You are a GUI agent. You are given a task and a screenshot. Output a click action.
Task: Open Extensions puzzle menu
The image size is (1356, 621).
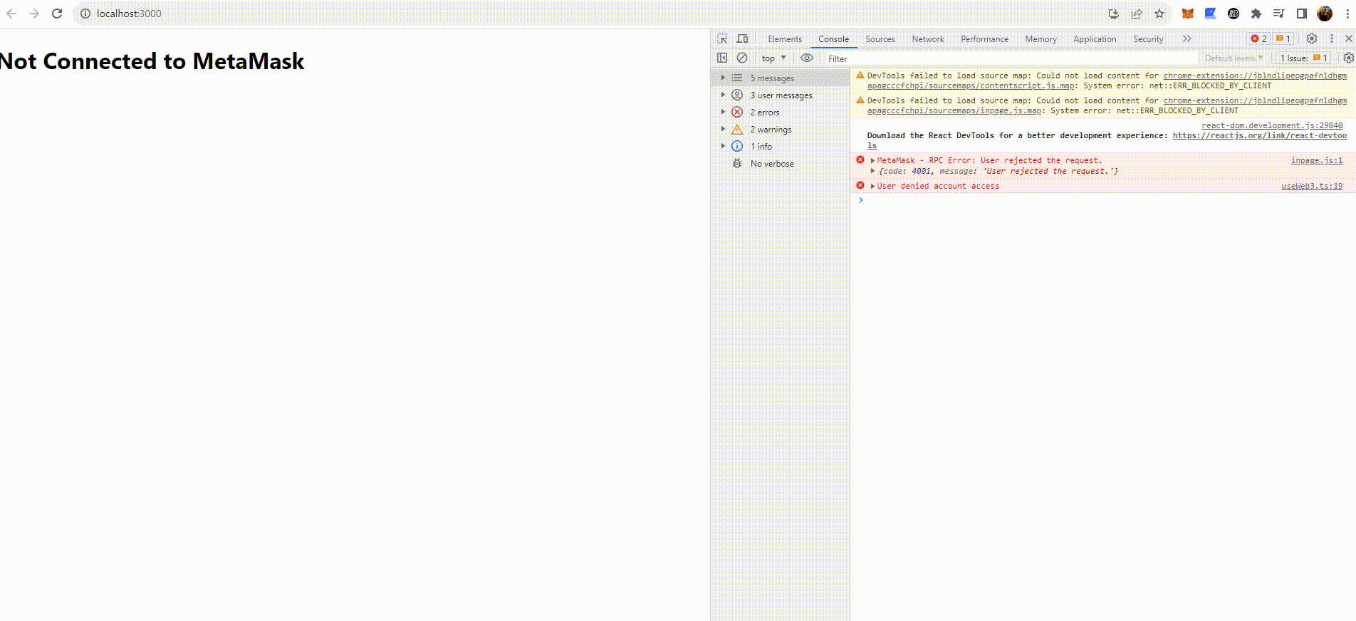click(x=1256, y=14)
